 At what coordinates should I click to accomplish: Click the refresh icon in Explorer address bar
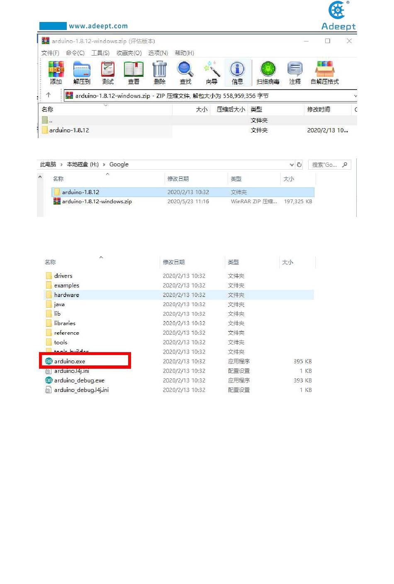point(299,165)
